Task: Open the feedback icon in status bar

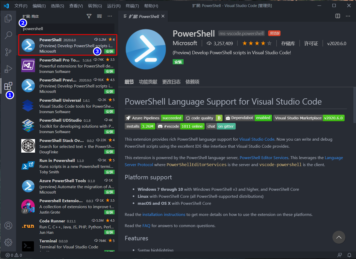Action: tap(340, 255)
